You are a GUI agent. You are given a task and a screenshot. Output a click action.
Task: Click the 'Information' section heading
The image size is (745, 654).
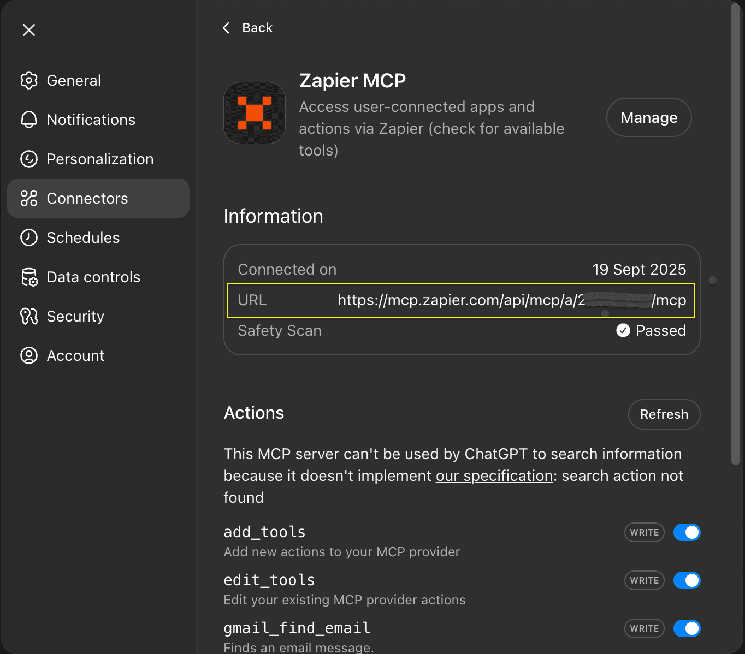point(273,216)
